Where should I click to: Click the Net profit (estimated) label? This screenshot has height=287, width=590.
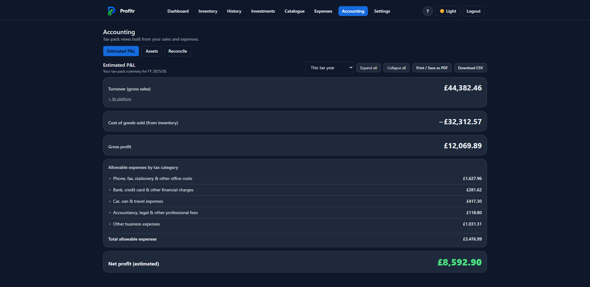pos(134,264)
